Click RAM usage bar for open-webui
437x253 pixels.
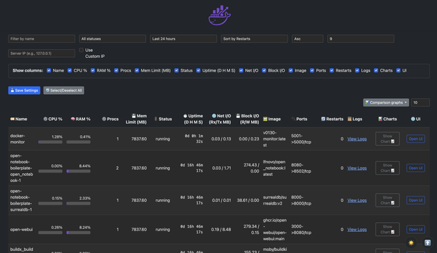pyautogui.click(x=79, y=233)
